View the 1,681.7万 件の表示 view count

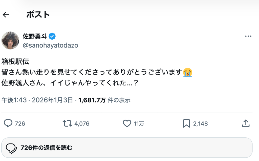pyautogui.click(x=104, y=100)
